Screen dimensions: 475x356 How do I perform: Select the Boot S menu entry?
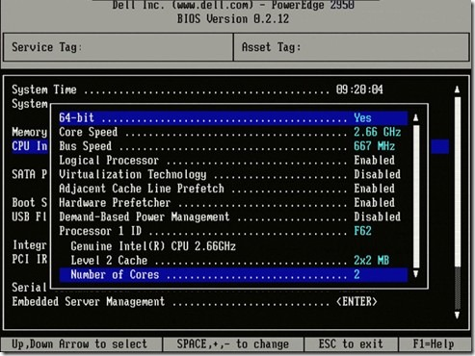click(x=30, y=203)
